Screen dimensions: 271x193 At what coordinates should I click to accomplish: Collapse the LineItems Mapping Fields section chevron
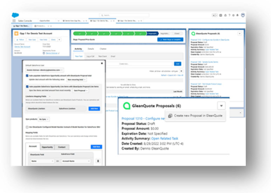(x=50, y=96)
